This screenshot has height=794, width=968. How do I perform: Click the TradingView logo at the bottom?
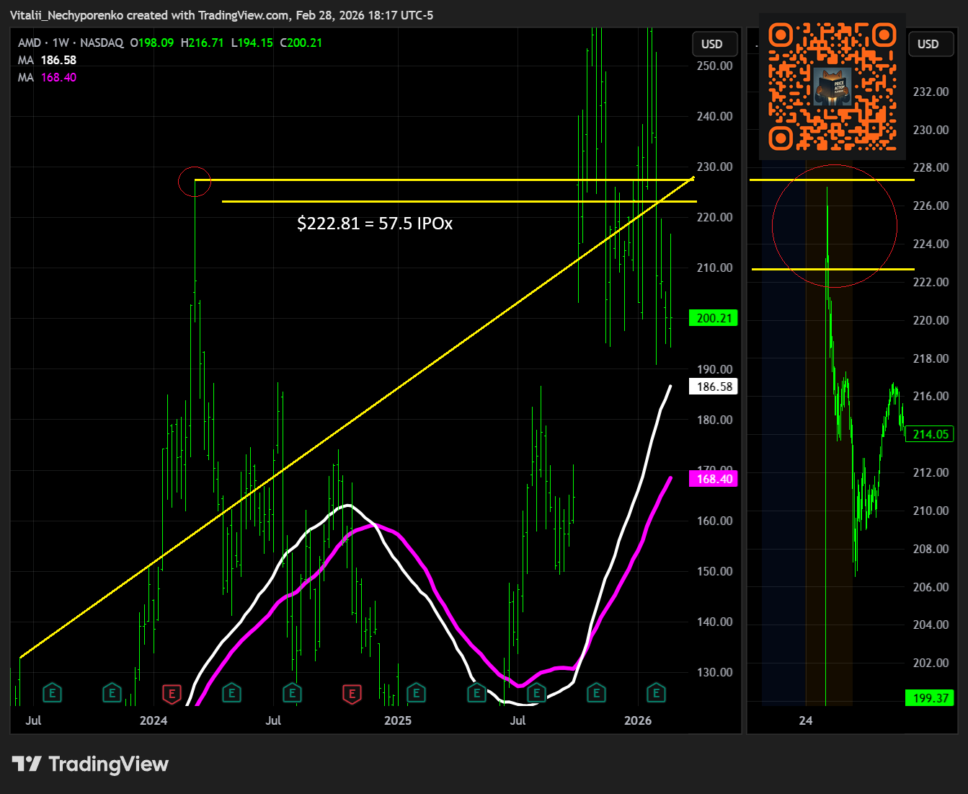(x=90, y=764)
